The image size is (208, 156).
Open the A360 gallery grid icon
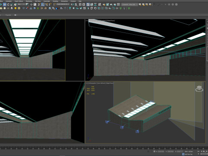pos(118,4)
